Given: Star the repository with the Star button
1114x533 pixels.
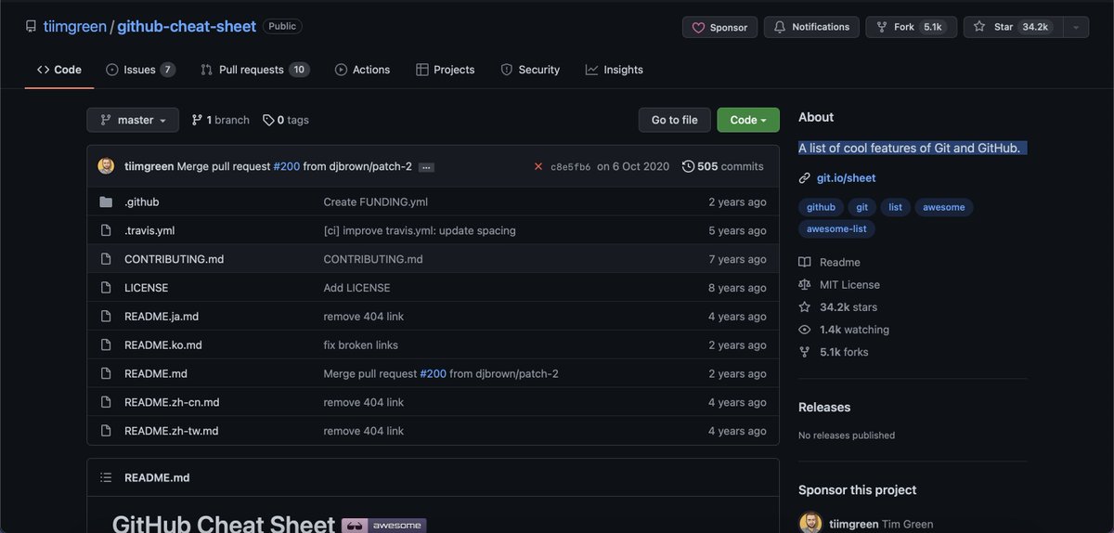Looking at the screenshot, I should (x=1013, y=27).
